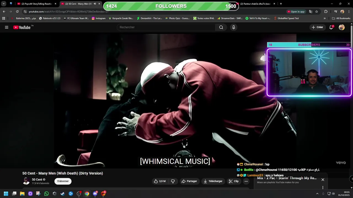Open Steam from taskbar

pyautogui.click(x=63, y=194)
